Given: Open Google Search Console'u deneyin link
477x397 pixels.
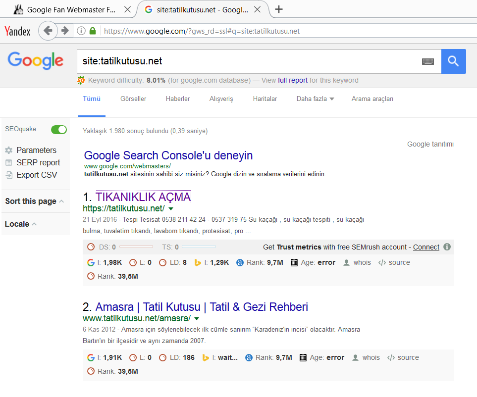Looking at the screenshot, I should tap(168, 155).
